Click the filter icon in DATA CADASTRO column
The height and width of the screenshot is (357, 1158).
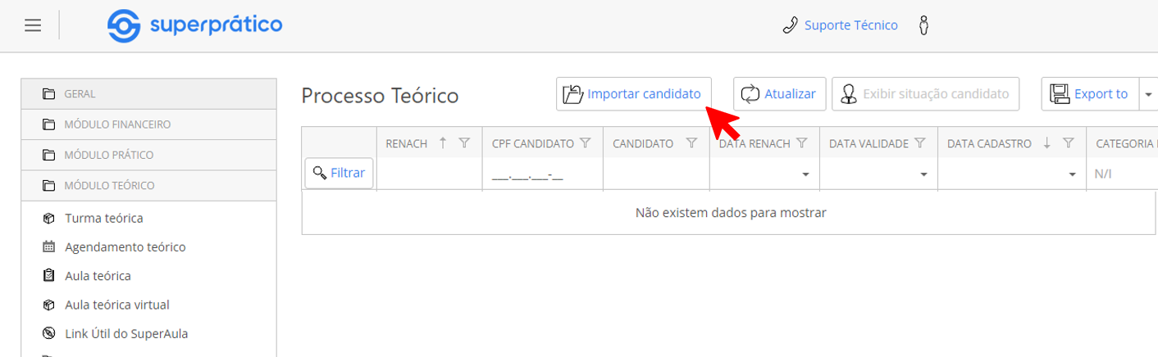(1068, 143)
